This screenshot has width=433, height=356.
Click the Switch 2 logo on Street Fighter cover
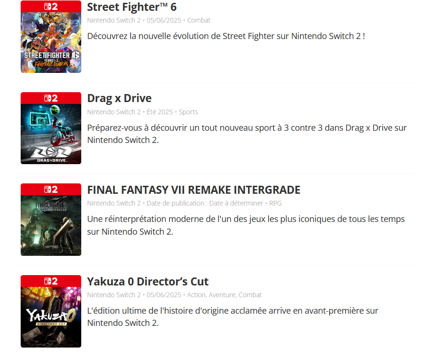point(51,7)
